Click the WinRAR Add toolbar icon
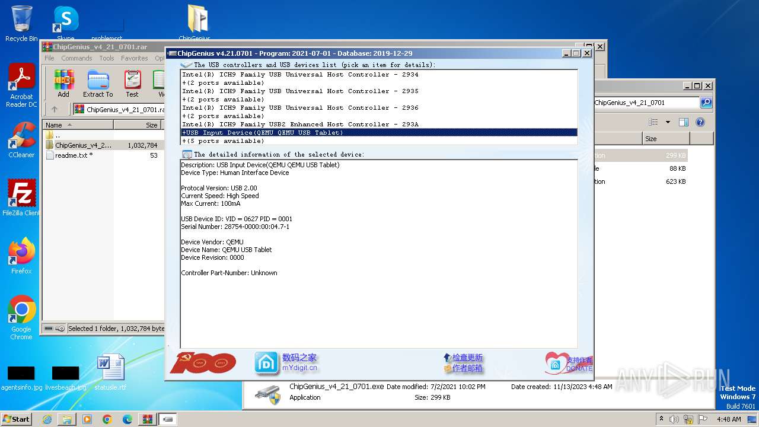The image size is (759, 427). click(63, 84)
